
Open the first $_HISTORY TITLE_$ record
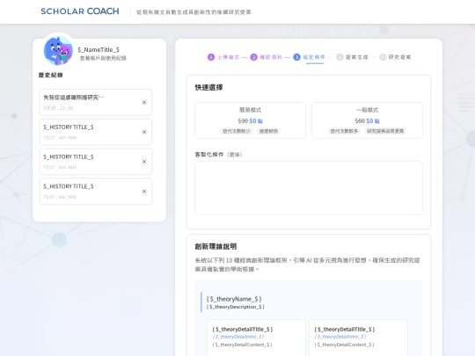95,132
